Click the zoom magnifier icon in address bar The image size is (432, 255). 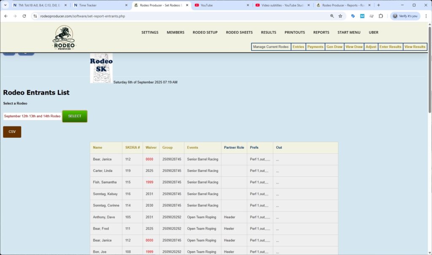point(332,16)
